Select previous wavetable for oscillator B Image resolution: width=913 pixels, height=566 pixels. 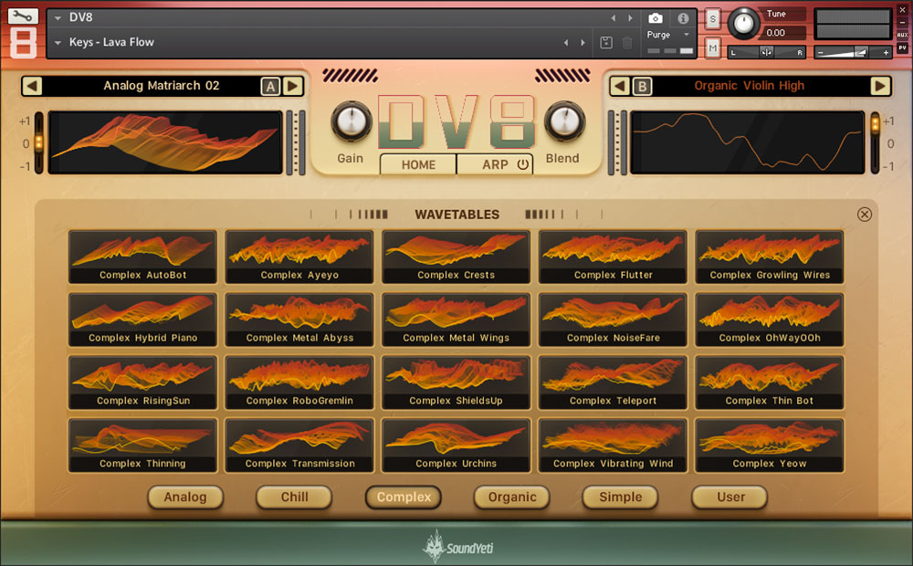[x=620, y=86]
